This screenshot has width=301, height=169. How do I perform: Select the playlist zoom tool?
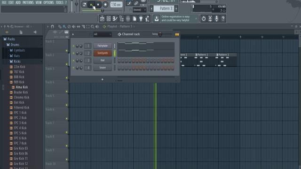click(x=93, y=27)
